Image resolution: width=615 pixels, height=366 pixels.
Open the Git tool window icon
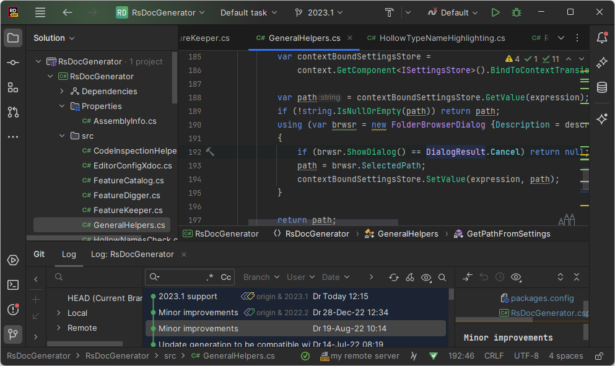pyautogui.click(x=12, y=334)
